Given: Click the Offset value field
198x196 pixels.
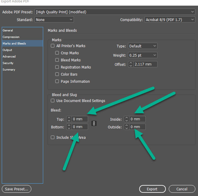Looking at the screenshot, I should click(145, 64).
